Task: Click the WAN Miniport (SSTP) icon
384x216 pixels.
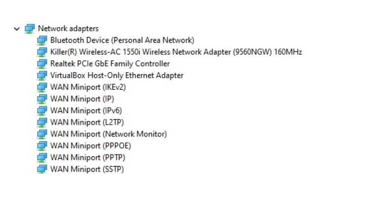Action: [x=42, y=169]
